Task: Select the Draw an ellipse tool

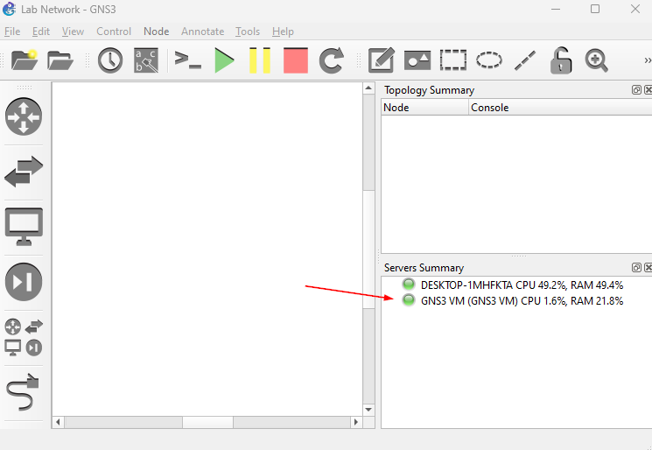Action: [489, 60]
